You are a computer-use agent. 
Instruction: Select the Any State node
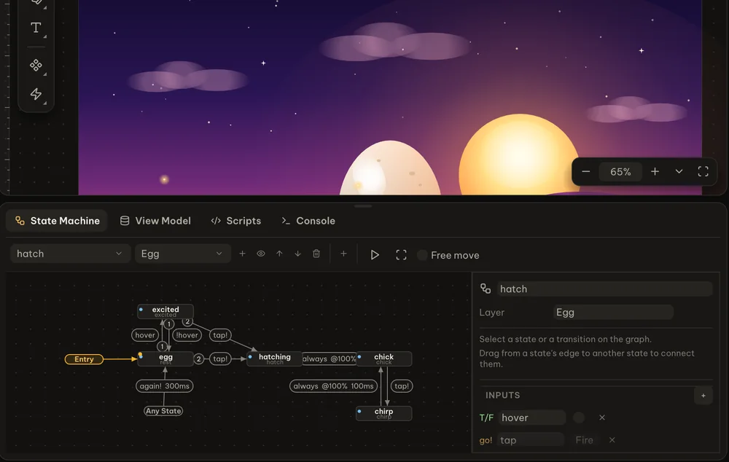[163, 411]
